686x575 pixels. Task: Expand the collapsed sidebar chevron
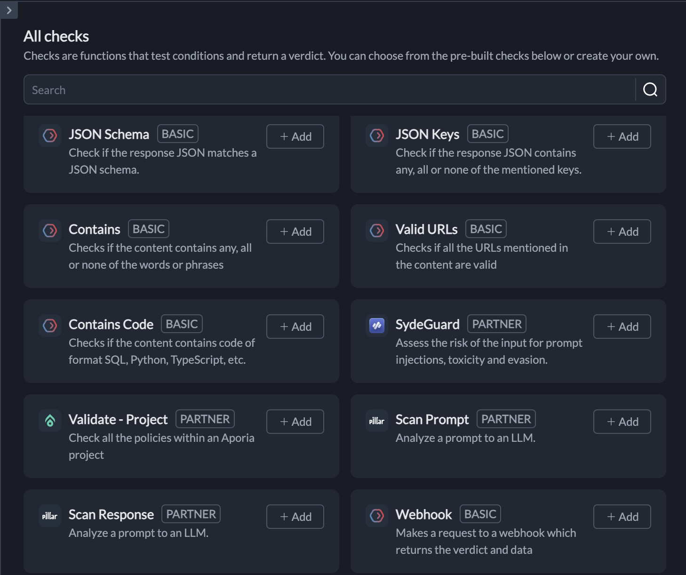[x=9, y=10]
